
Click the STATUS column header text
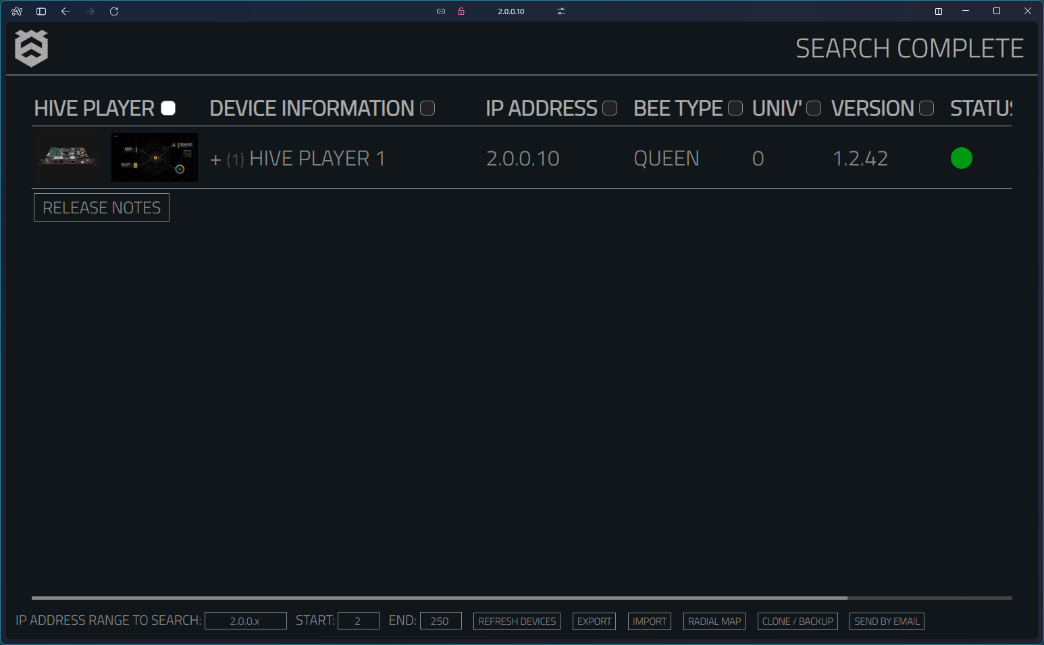981,108
